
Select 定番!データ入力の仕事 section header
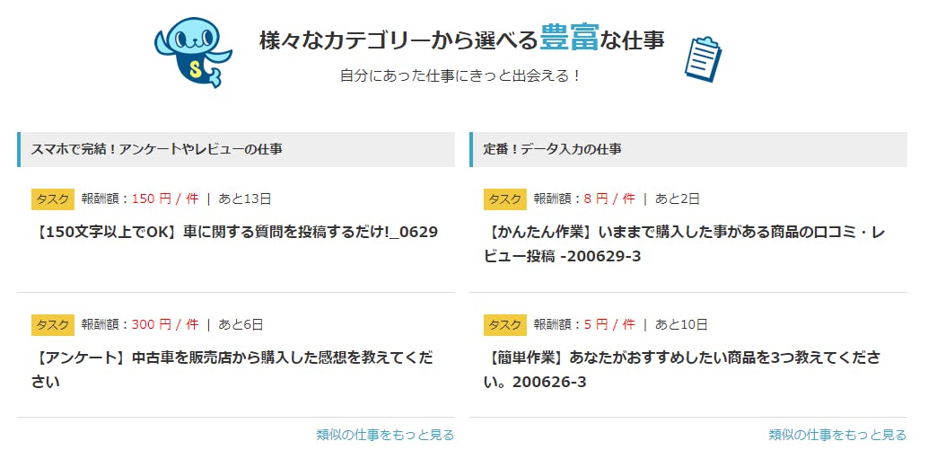553,149
